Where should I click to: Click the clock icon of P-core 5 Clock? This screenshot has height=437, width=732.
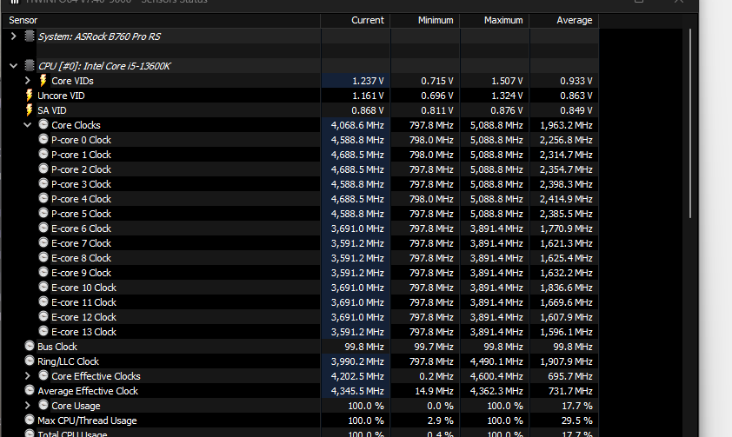click(x=43, y=213)
